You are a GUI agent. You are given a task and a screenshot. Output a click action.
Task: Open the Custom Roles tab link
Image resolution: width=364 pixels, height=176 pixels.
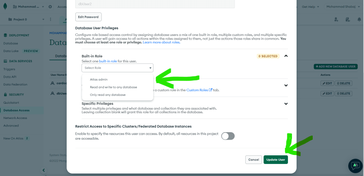click(x=199, y=90)
